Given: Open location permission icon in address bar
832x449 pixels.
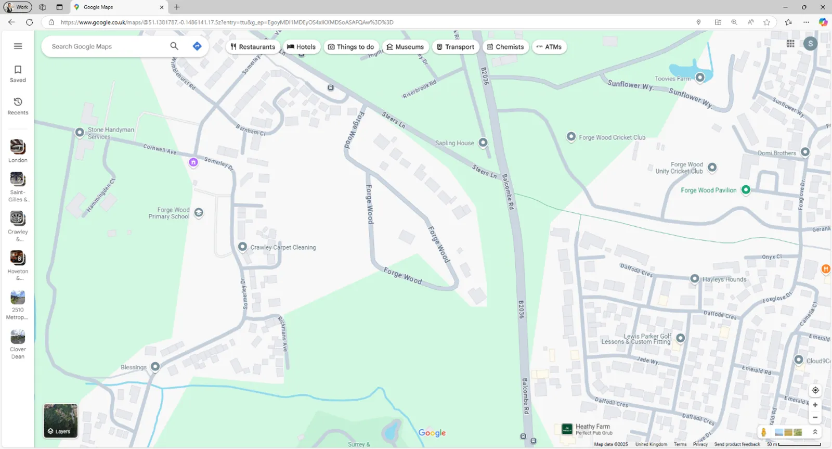Looking at the screenshot, I should pyautogui.click(x=698, y=22).
